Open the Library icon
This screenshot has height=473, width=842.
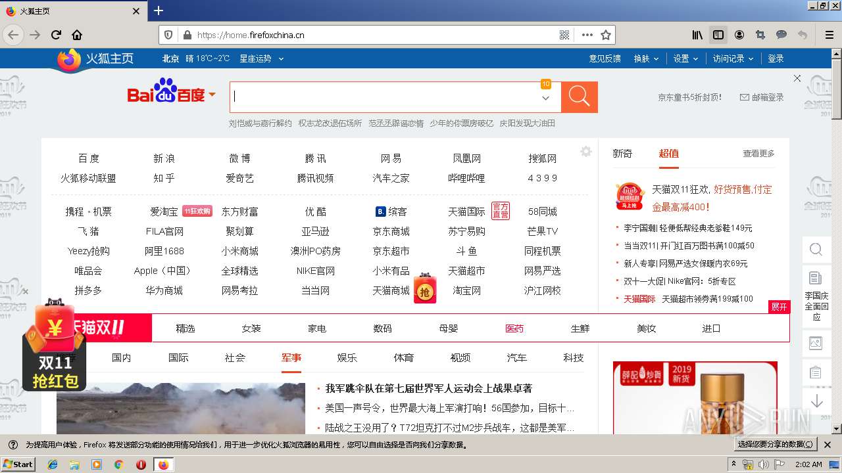[697, 35]
